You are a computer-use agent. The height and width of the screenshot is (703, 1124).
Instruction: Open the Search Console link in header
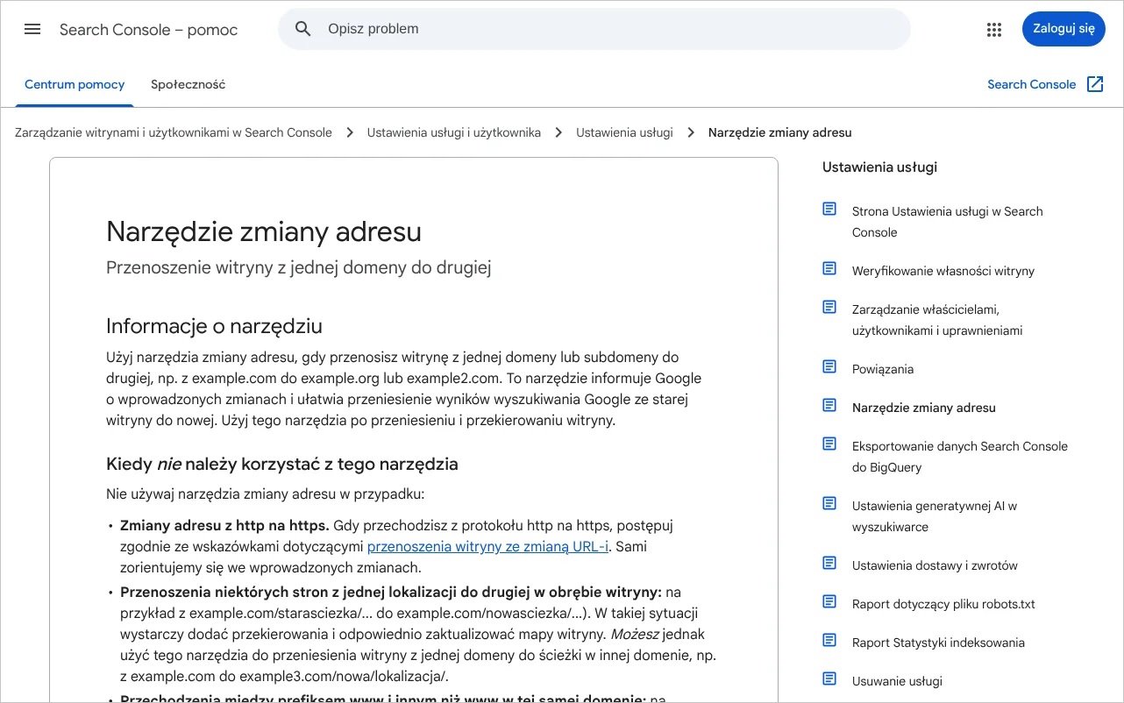(x=1031, y=84)
